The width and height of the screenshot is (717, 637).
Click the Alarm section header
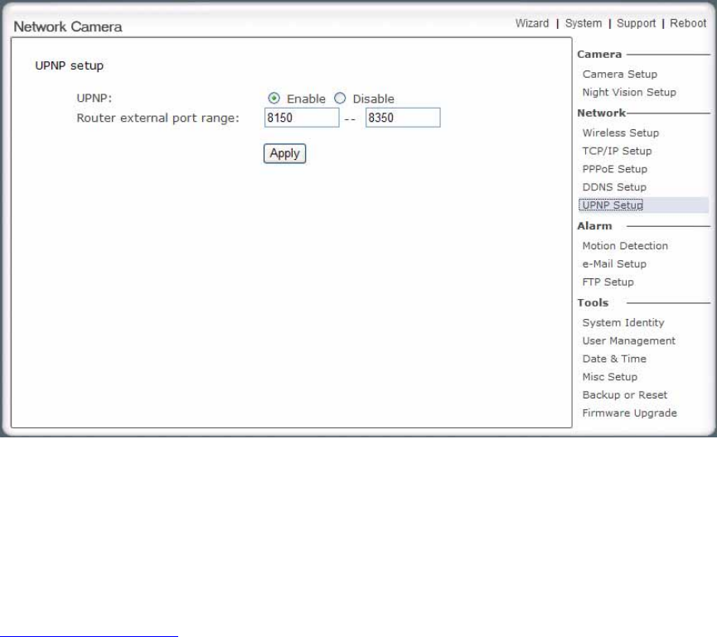point(594,226)
